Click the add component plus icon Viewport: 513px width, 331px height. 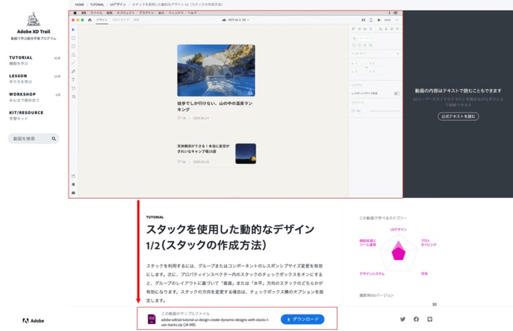pos(398,54)
